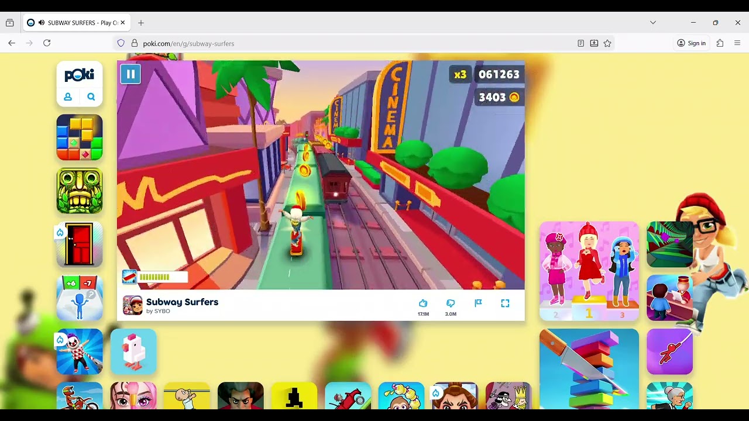The width and height of the screenshot is (749, 421).
Task: Click the hoverboard power-up timer bar
Action: pyautogui.click(x=155, y=277)
